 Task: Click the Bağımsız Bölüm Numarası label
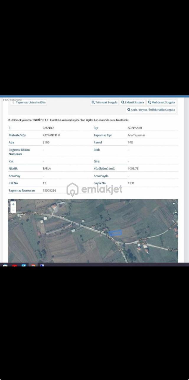19,152
